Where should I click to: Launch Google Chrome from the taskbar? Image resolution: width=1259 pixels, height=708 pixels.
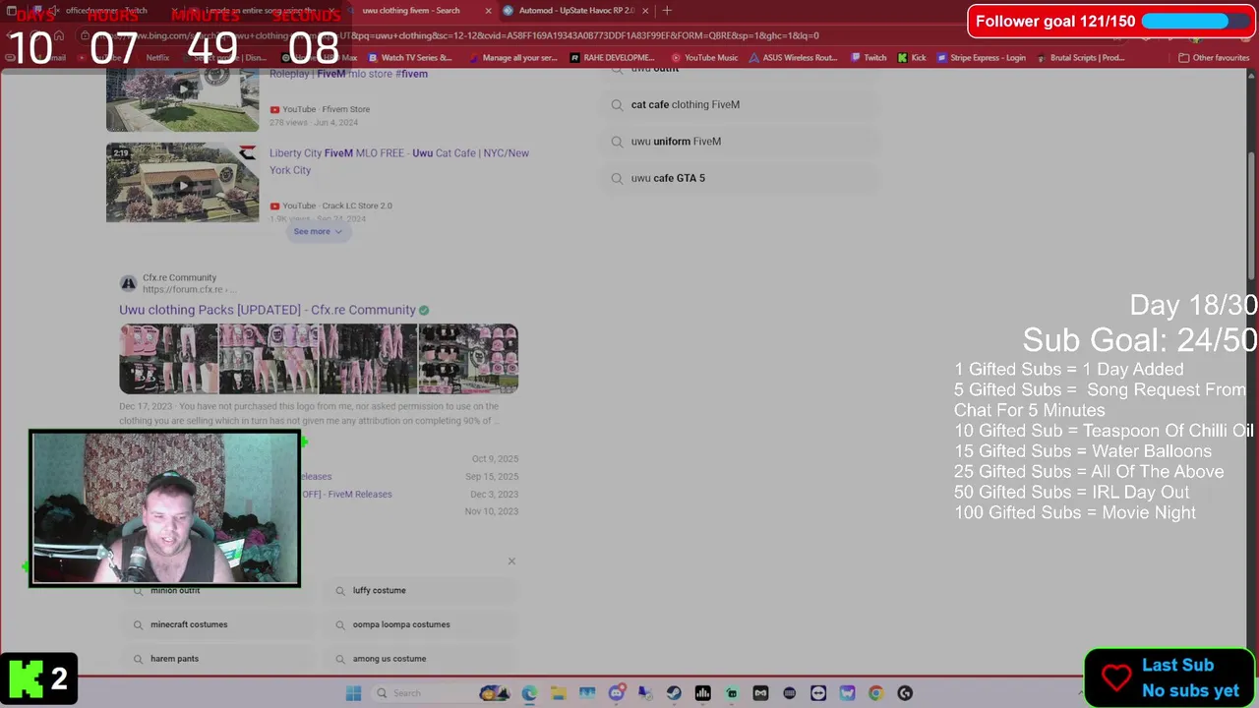[x=875, y=693]
